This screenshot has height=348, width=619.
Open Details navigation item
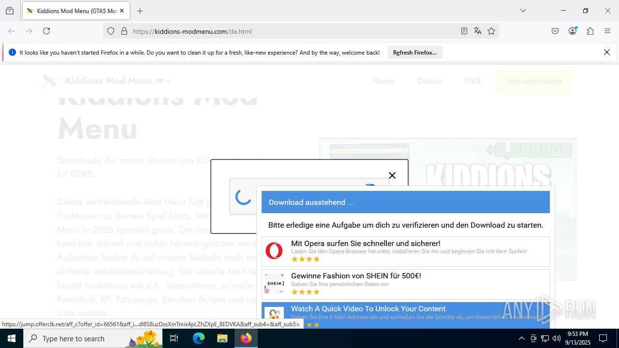click(x=429, y=81)
